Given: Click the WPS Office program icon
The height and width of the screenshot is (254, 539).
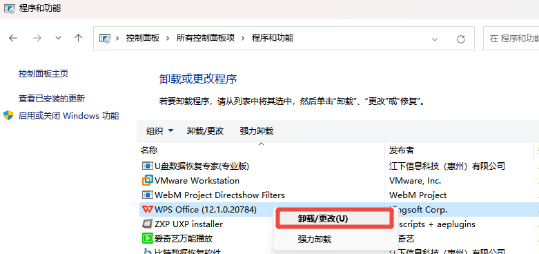Looking at the screenshot, I should [147, 209].
